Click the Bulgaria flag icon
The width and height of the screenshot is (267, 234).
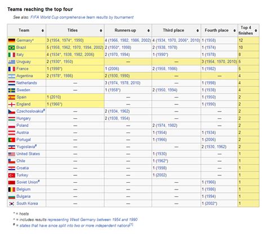[12, 197]
